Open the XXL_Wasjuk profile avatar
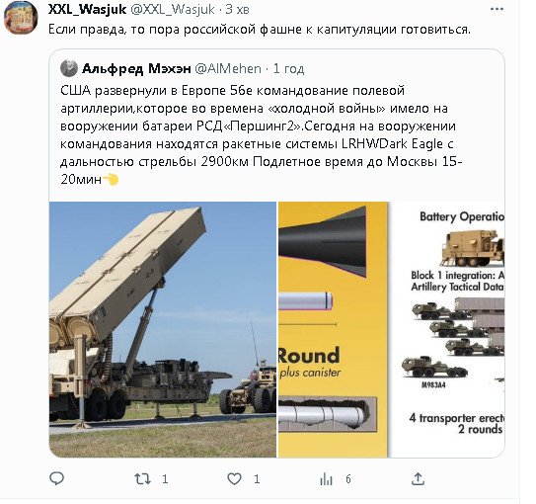This screenshot has width=536, height=504. (x=21, y=18)
